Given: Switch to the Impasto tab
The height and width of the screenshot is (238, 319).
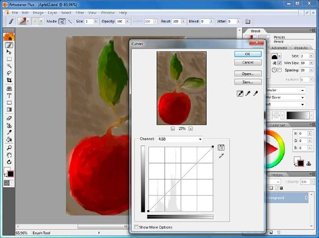Looking at the screenshot, I should 301,47.
